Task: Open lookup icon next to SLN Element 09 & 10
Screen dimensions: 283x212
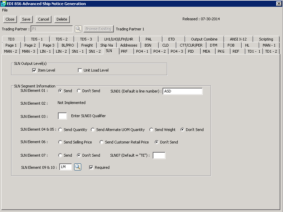Action: (x=78, y=167)
